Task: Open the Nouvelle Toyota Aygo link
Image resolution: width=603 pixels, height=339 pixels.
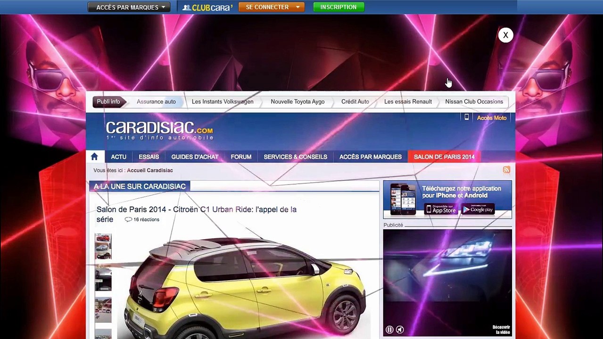Action: [x=297, y=102]
